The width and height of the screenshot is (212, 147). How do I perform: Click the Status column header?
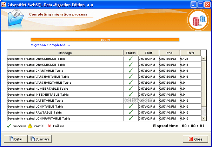coord(131,53)
